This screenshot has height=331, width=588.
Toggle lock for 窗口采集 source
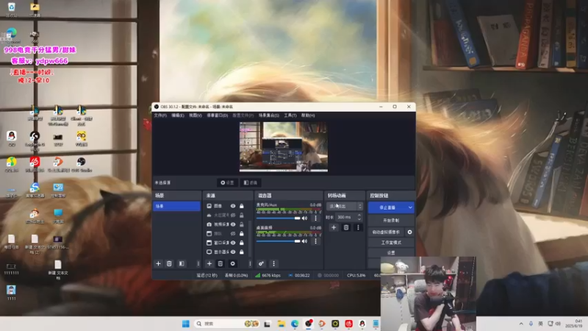[x=242, y=243]
